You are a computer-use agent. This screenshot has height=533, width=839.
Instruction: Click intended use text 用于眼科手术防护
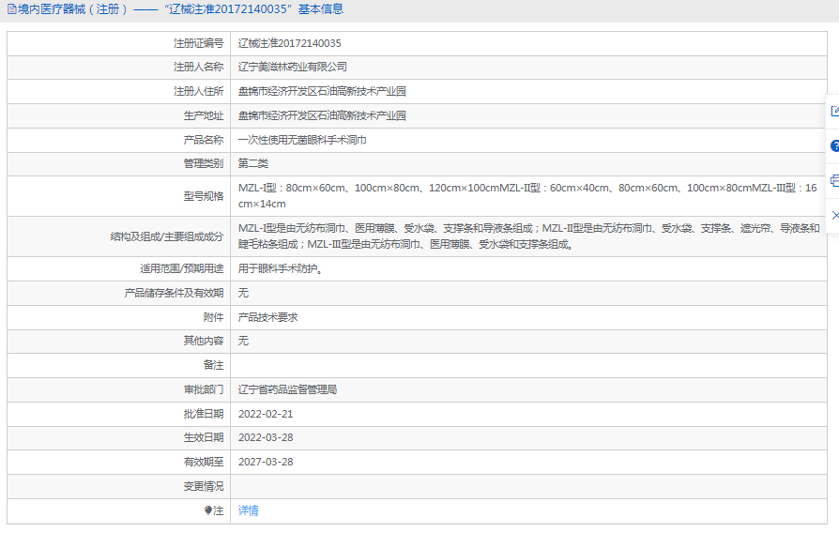tap(282, 268)
